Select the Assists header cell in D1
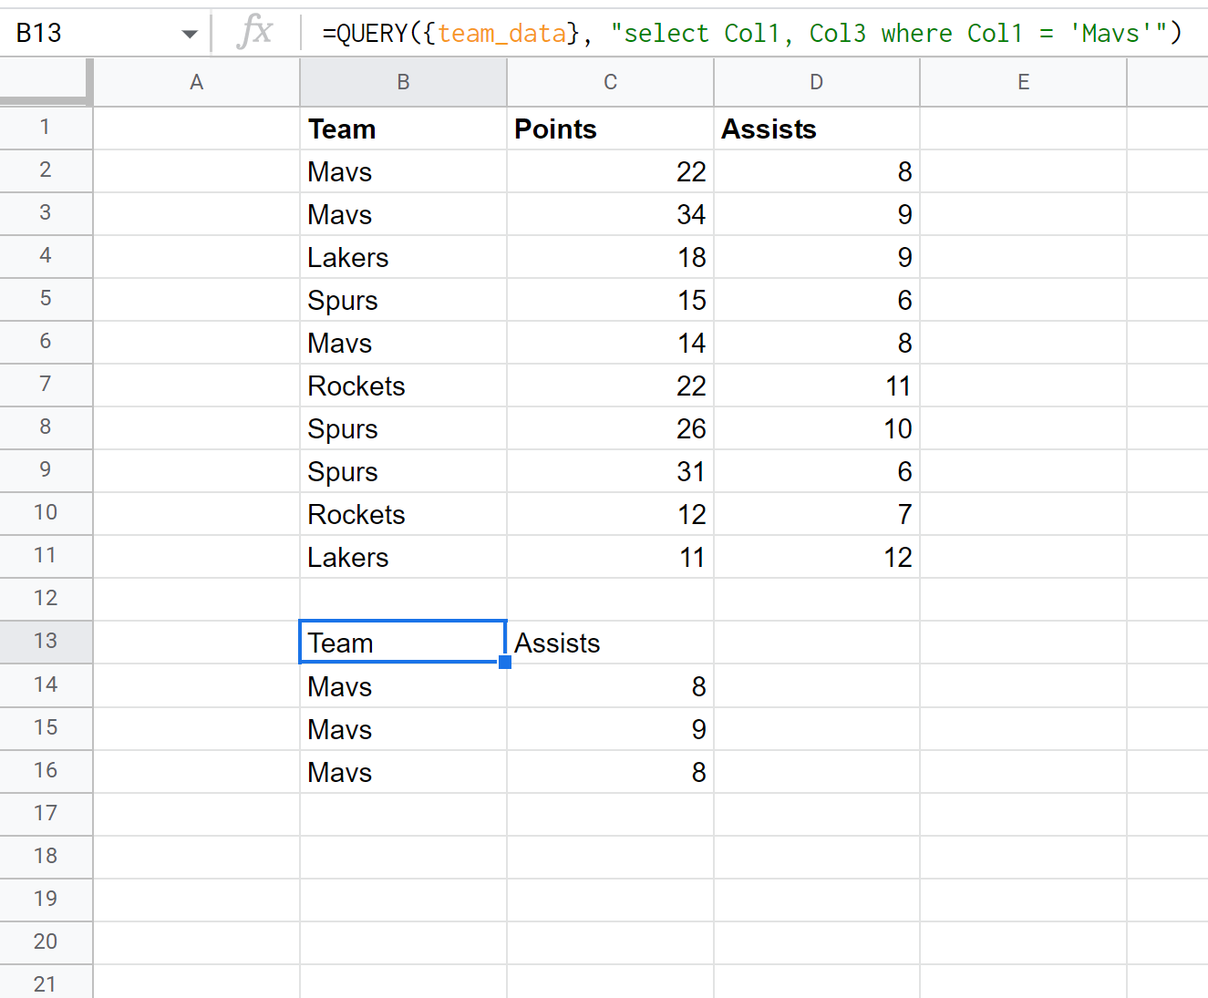The height and width of the screenshot is (998, 1208). point(816,129)
